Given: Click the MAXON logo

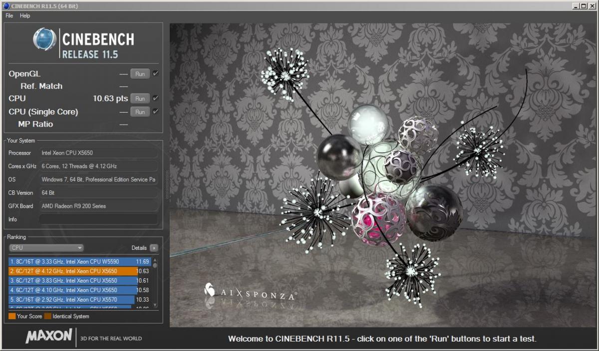Looking at the screenshot, I should (x=49, y=336).
